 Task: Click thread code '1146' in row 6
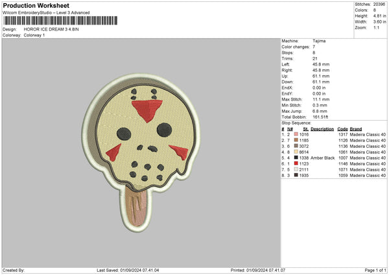[343, 163]
